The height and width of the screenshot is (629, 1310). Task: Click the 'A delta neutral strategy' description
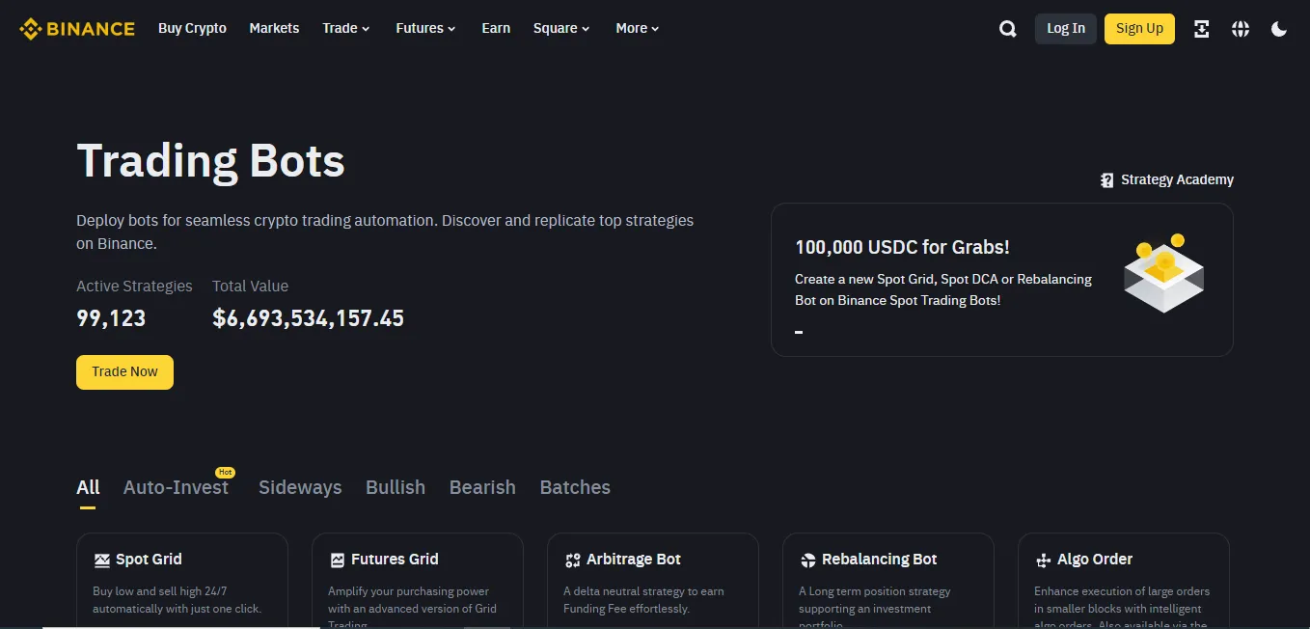click(643, 600)
